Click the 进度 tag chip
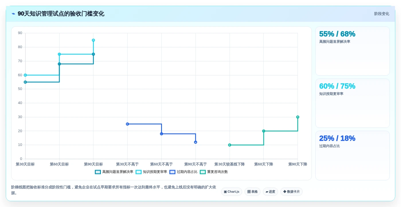401x207 pixels. coord(270,192)
